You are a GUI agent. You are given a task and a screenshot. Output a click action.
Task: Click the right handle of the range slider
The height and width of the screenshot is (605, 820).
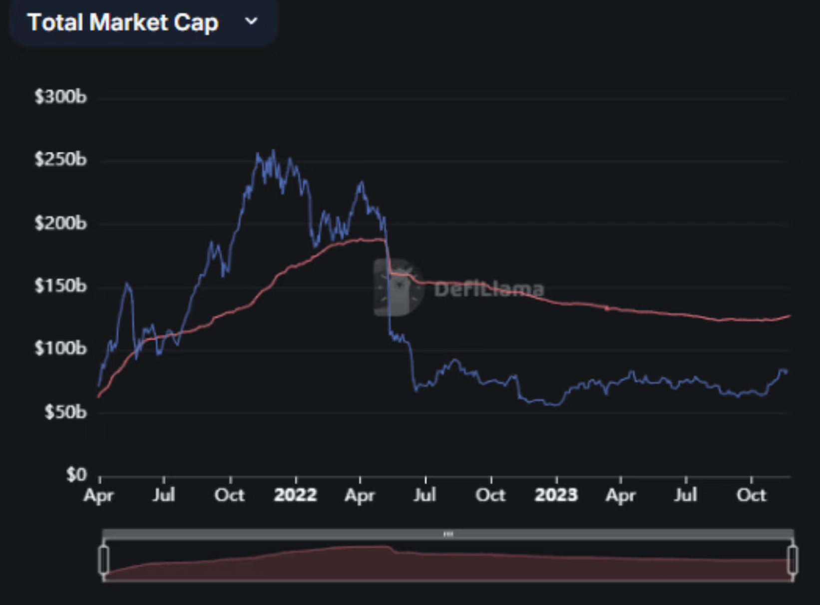pos(792,560)
